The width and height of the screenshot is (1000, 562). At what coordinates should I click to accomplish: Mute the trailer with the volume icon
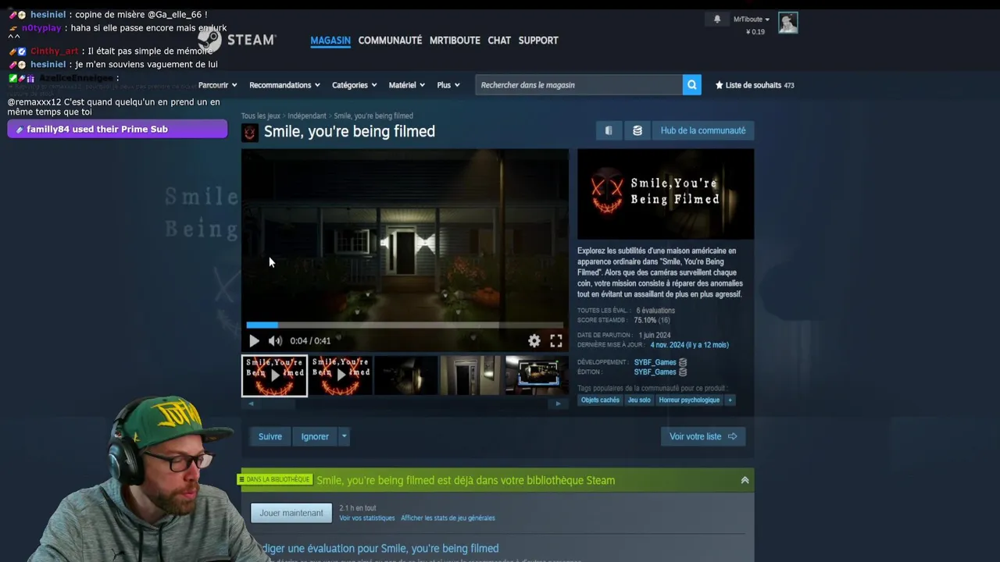(275, 340)
